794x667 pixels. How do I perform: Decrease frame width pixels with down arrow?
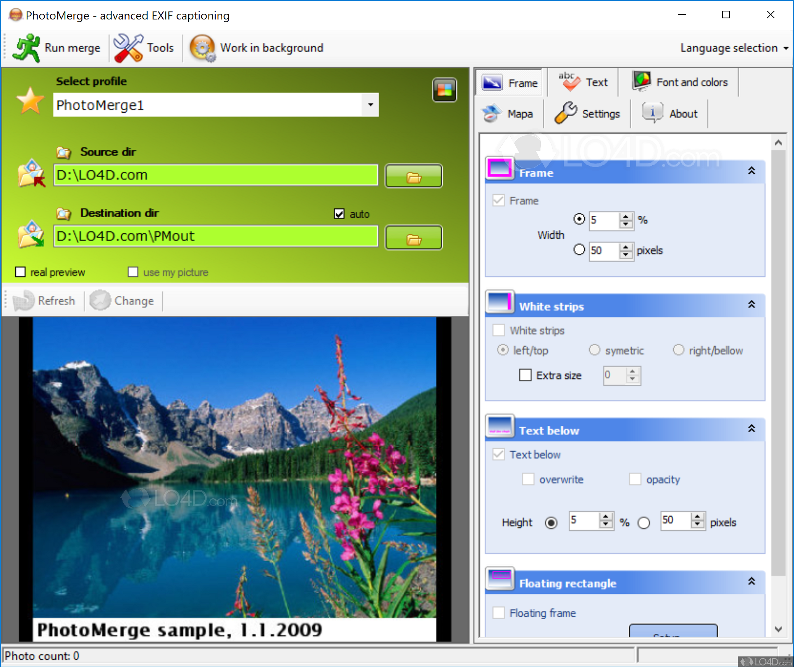pos(626,255)
